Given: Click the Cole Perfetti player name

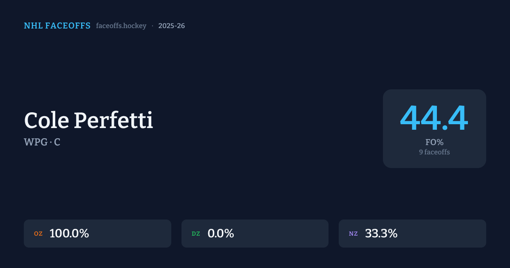Looking at the screenshot, I should 88,120.
